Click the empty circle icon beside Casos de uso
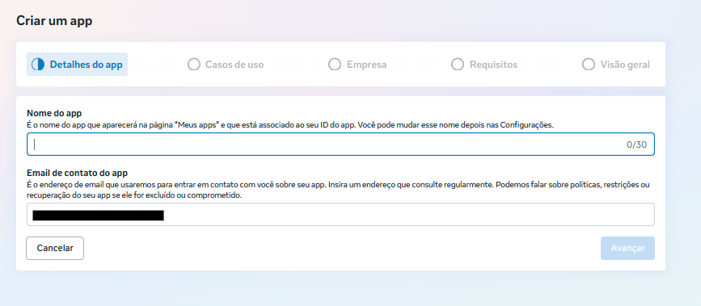Viewport: 701px width, 306px height. tap(193, 65)
